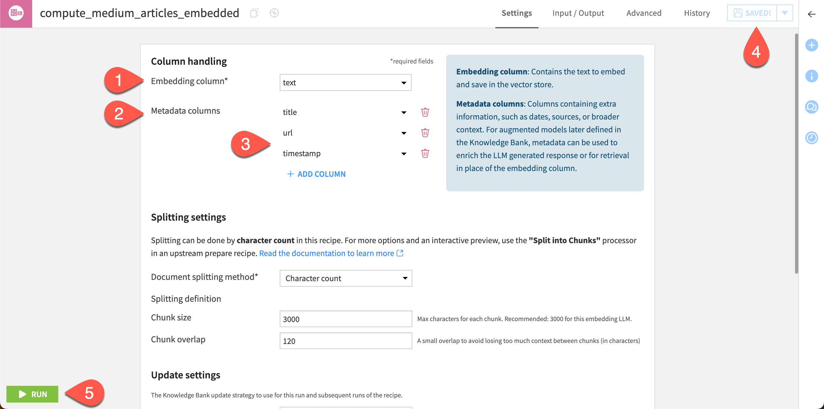The image size is (824, 409).
Task: Open the timestamp metadata column dropdown
Action: (x=345, y=153)
